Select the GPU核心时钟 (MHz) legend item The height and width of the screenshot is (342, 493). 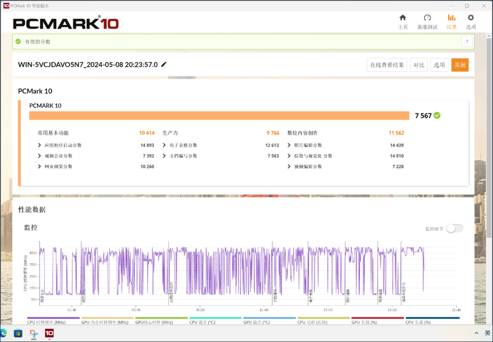coord(161,321)
